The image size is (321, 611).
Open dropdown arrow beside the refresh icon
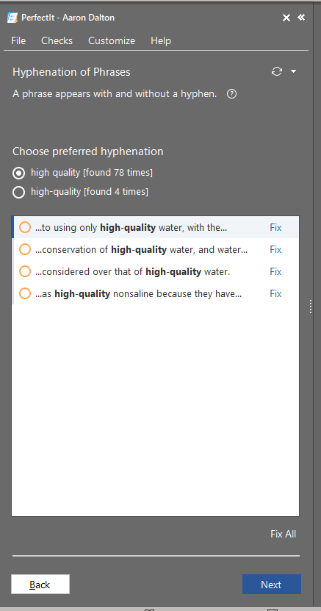point(293,71)
